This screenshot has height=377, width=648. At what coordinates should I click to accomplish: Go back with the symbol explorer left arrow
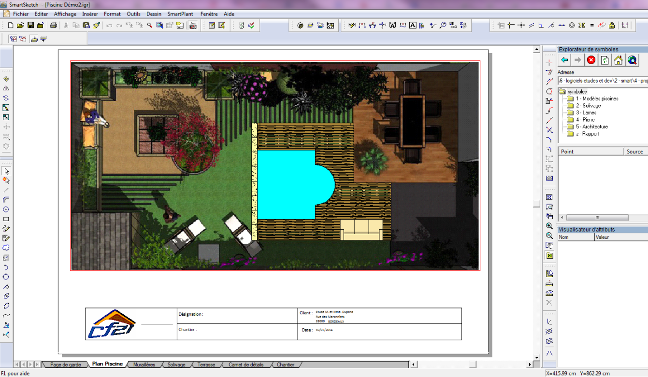[x=564, y=60]
